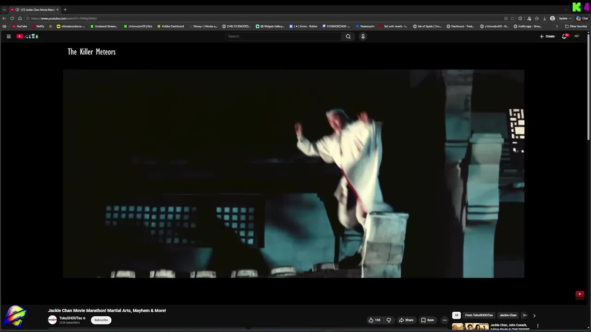Go to YouTube home via the logo

(x=27, y=36)
